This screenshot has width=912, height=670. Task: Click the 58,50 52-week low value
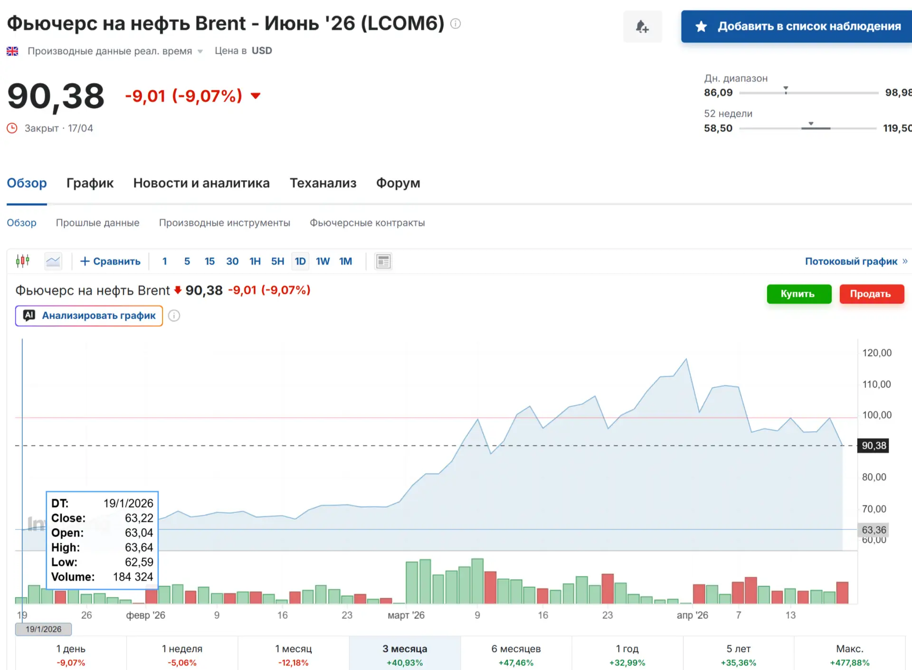click(718, 128)
